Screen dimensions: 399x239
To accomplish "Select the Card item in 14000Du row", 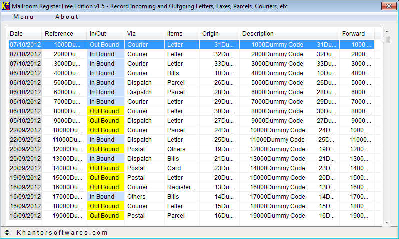I will 174,168.
